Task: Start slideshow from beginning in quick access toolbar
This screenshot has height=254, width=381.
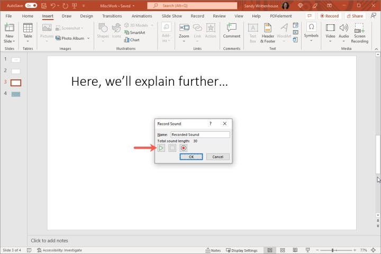Action: click(x=75, y=6)
